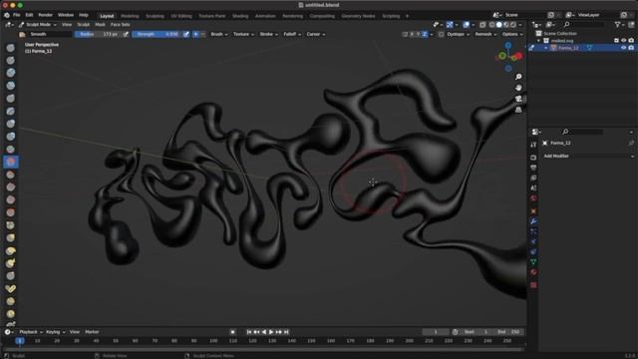
Task: Click the brush Radius slider
Action: (98, 34)
